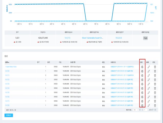Viewport: 163px width, 123px height.
Task: Click the page number input field
Action: (145, 110)
